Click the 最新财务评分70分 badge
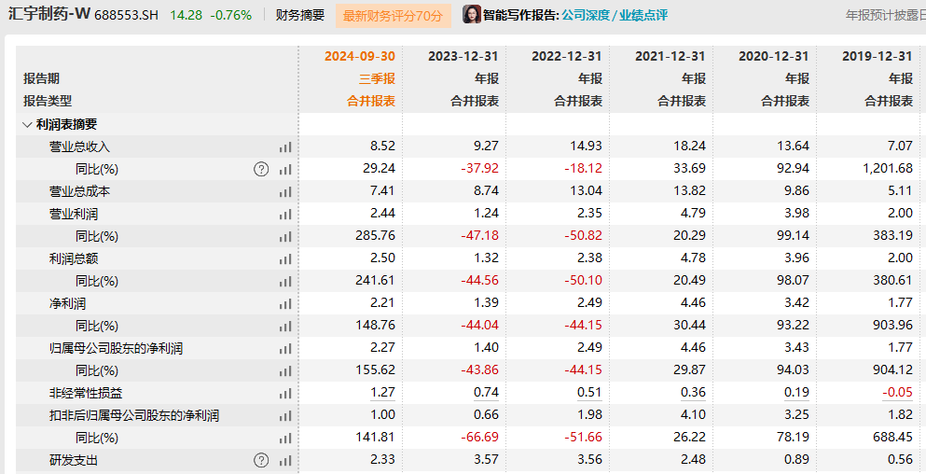This screenshot has width=926, height=474. (394, 16)
